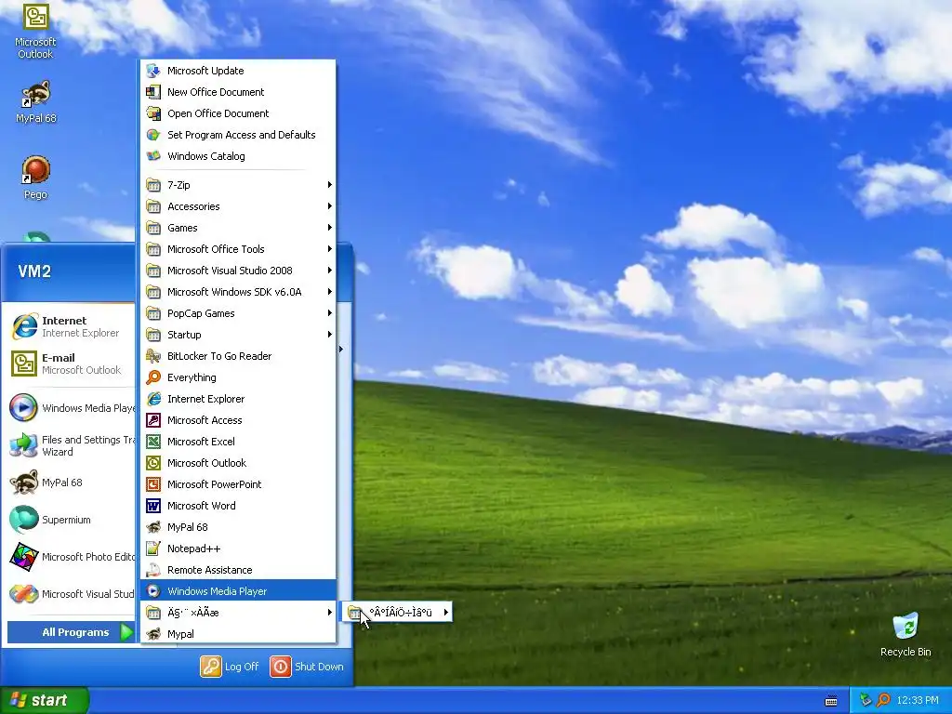Open the PopCap Games folder entry
Viewport: 952px width, 714px height.
click(x=239, y=313)
